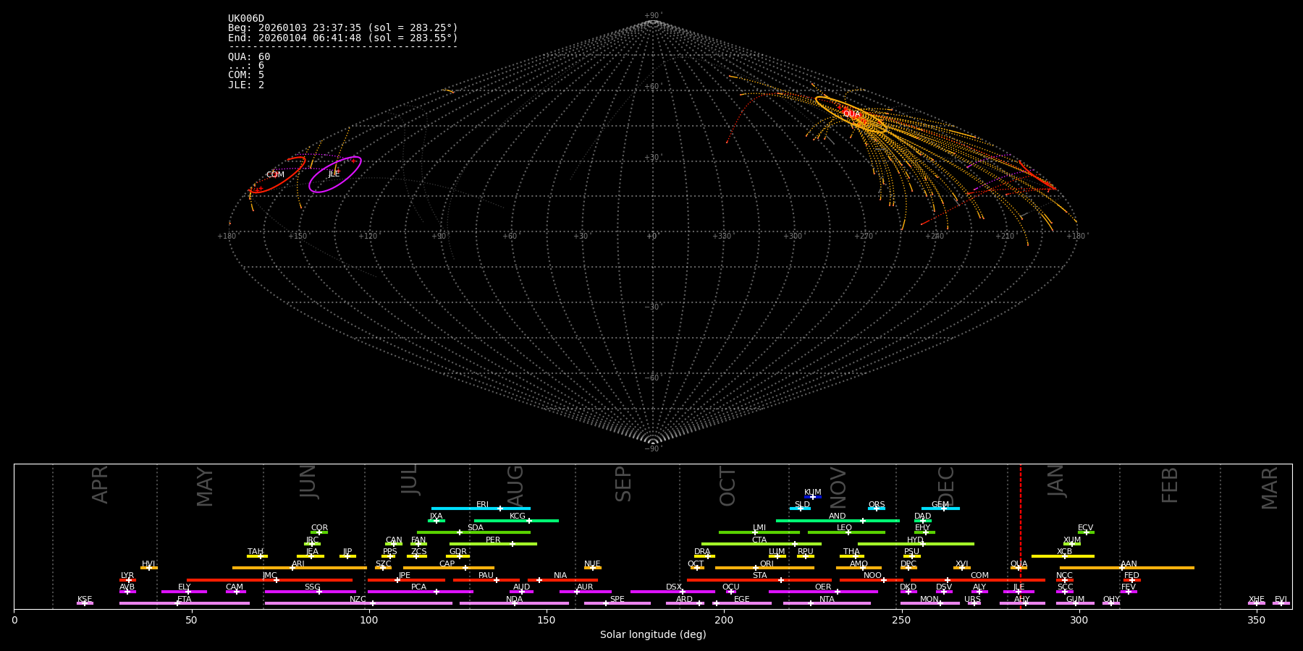Select the GEM shower label in the timeline
Viewport: 1303px width, 651px height.
(940, 505)
